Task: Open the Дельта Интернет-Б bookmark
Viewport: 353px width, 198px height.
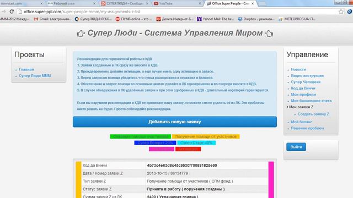Action: pyautogui.click(x=175, y=19)
